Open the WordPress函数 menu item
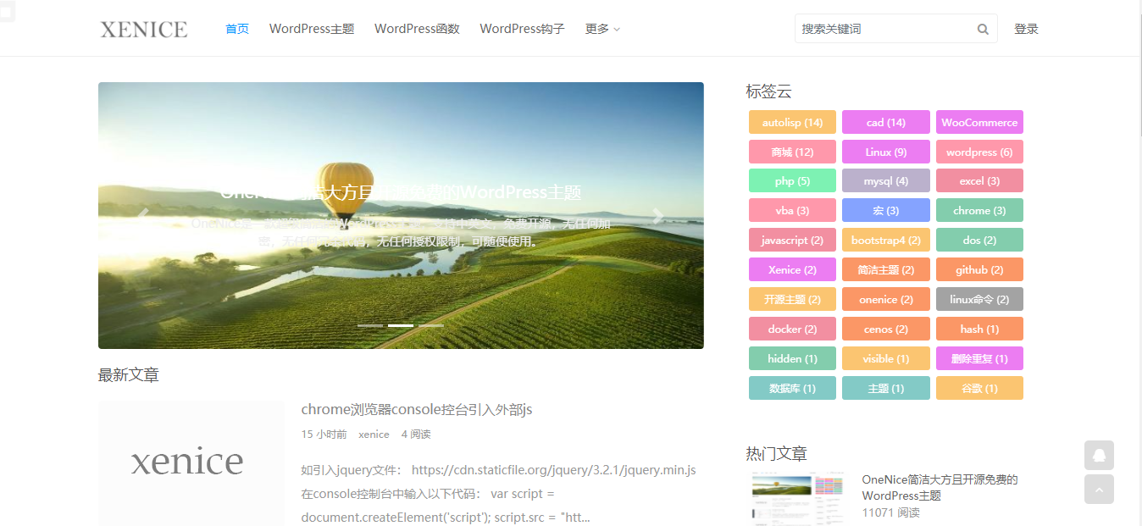This screenshot has width=1142, height=526. pos(417,28)
